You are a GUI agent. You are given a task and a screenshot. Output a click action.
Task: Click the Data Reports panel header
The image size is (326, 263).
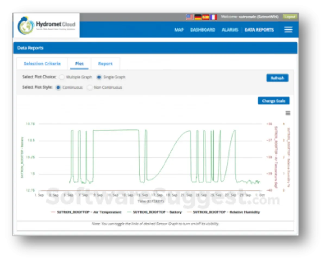tap(155, 48)
